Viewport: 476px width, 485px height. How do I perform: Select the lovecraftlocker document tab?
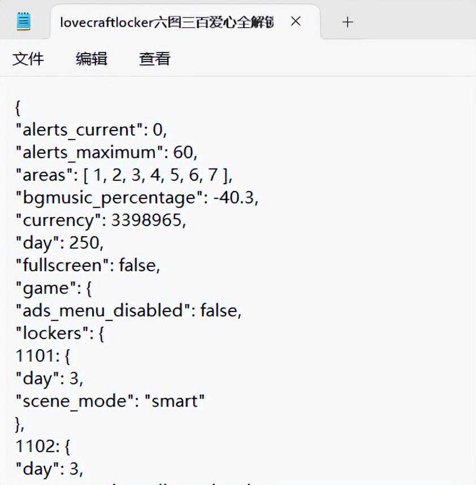click(x=167, y=22)
